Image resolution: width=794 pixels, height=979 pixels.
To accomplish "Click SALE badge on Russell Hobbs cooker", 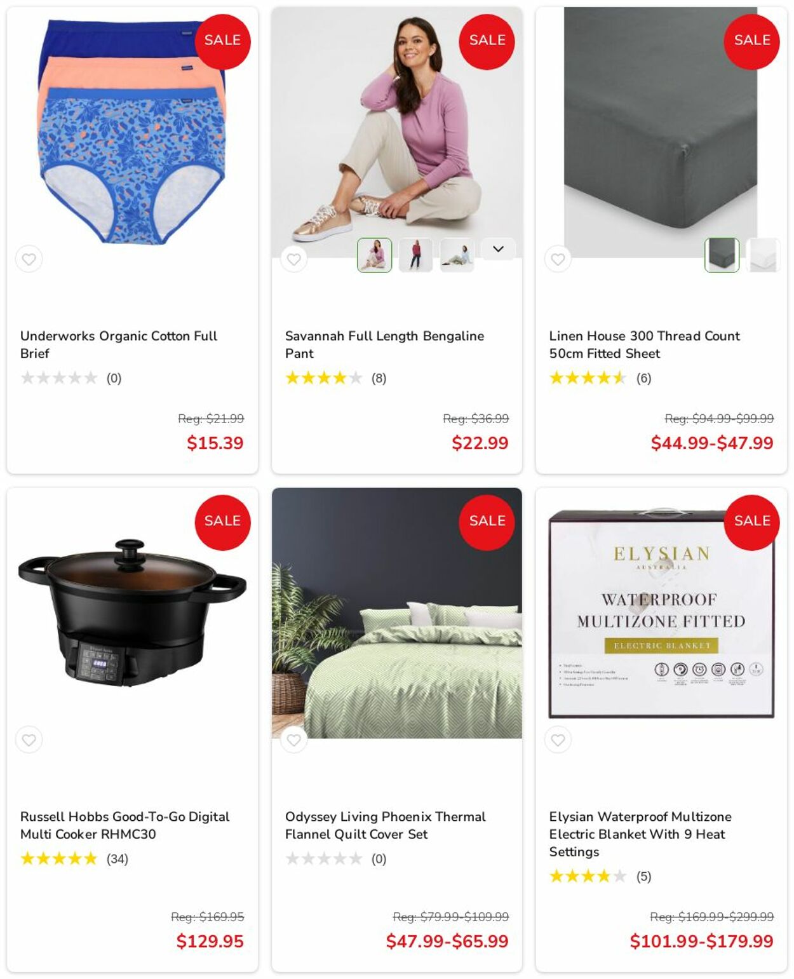I will pyautogui.click(x=222, y=522).
